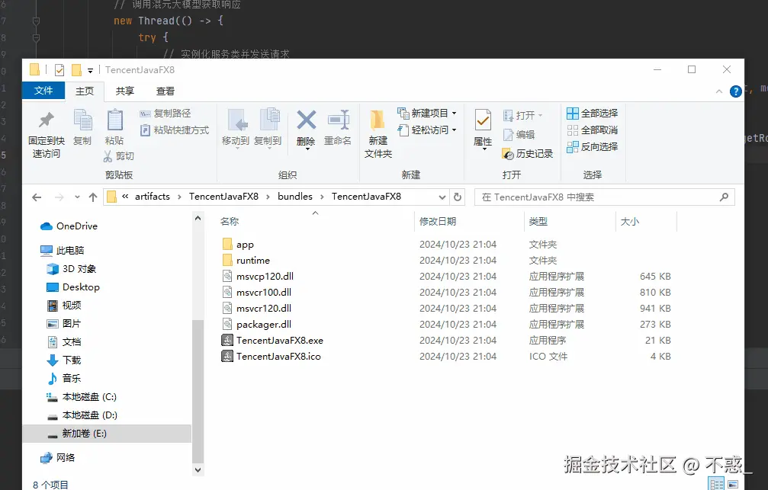This screenshot has width=768, height=490.
Task: Click 全部取消 select none
Action: click(592, 130)
